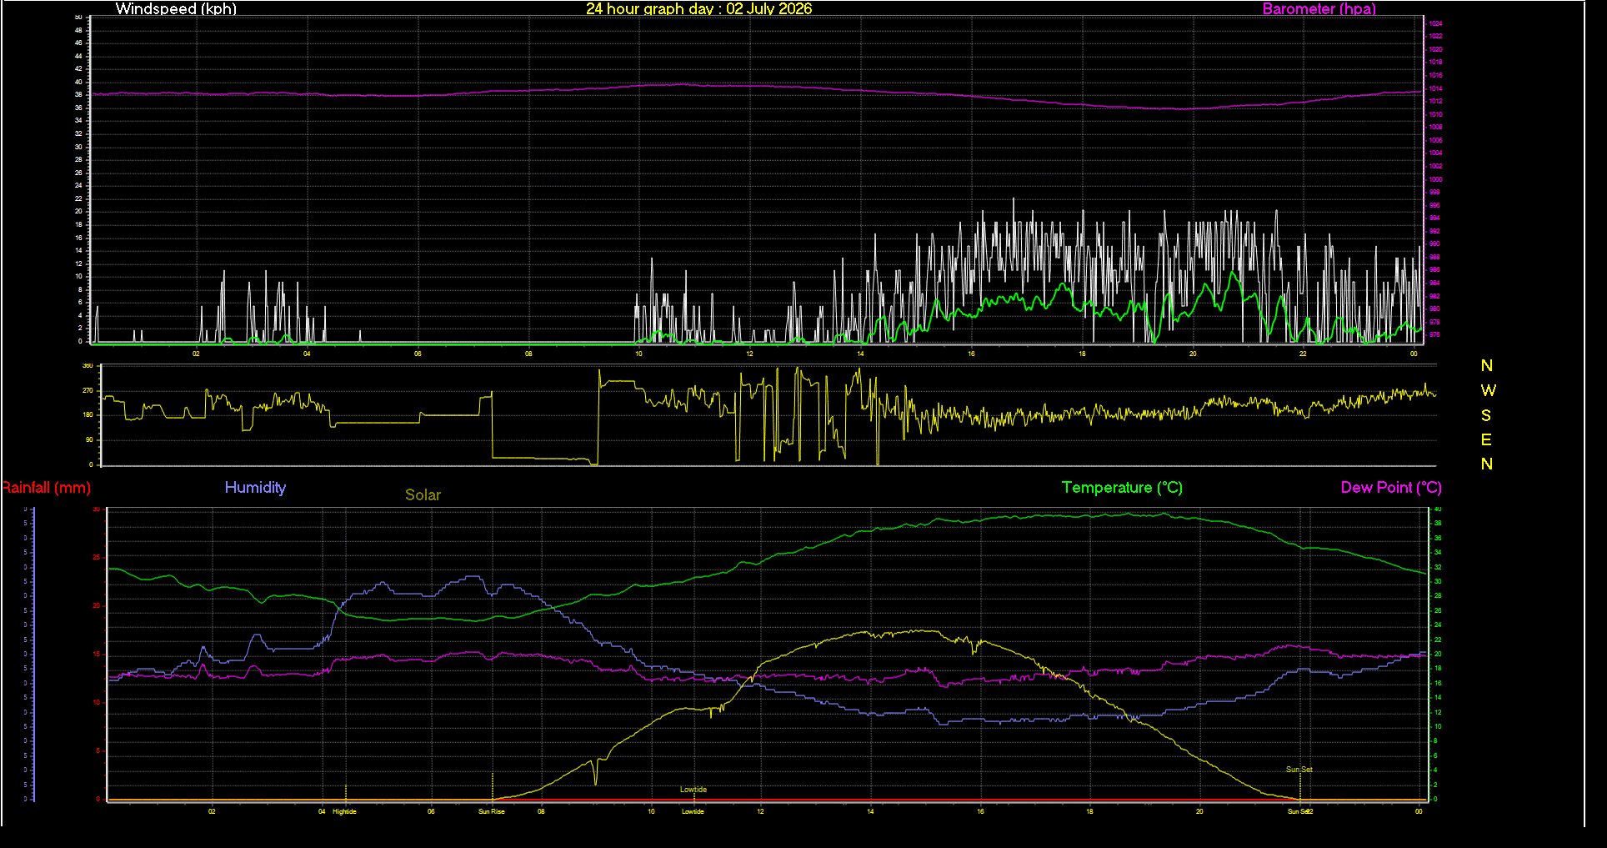Click the "1014" barometer axis value

point(1435,88)
